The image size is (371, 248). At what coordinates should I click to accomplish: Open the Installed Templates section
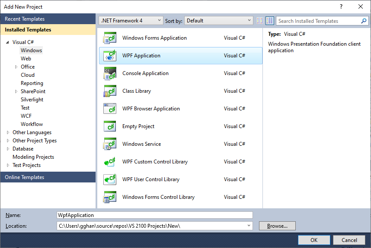tap(48, 30)
